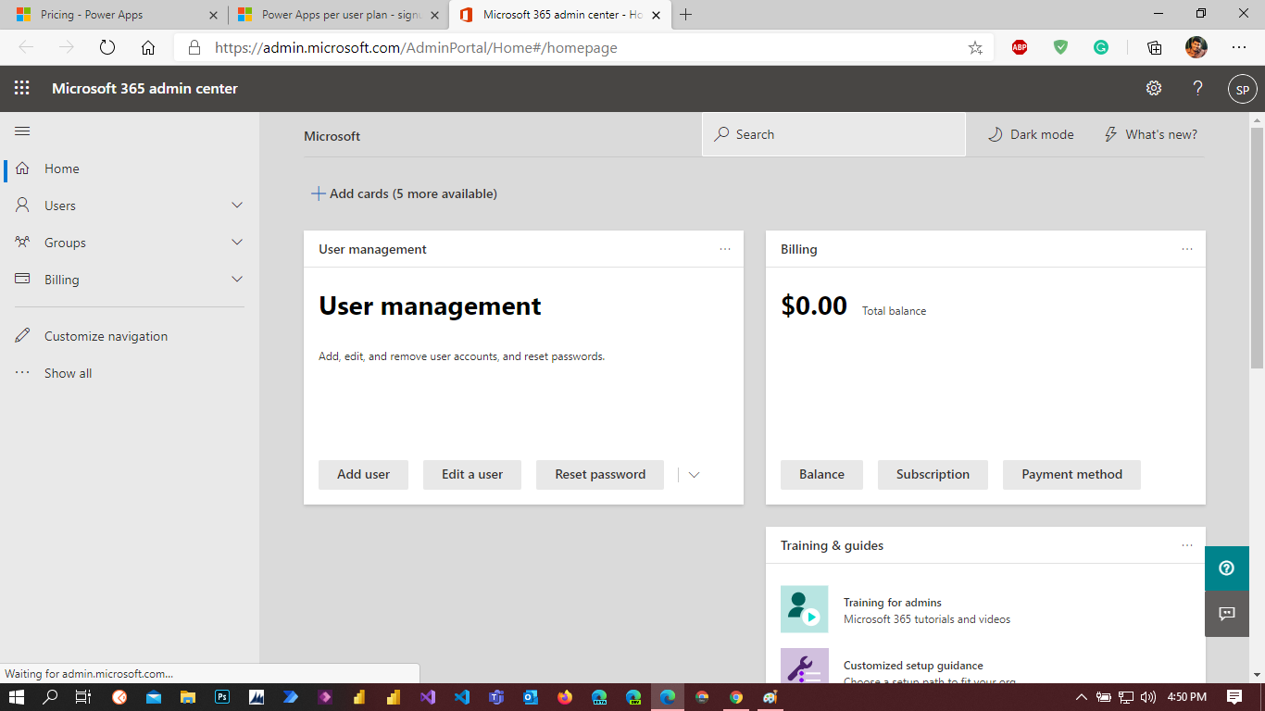
Task: Open the app launcher waffle icon
Action: click(22, 88)
